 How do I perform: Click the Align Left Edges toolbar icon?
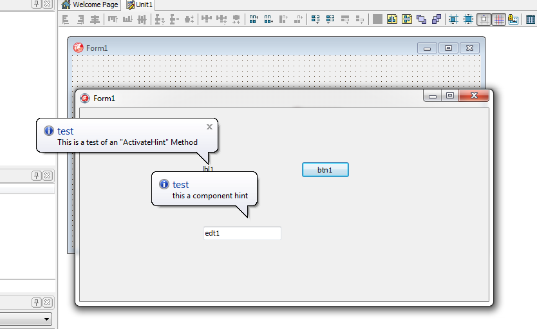click(x=66, y=19)
